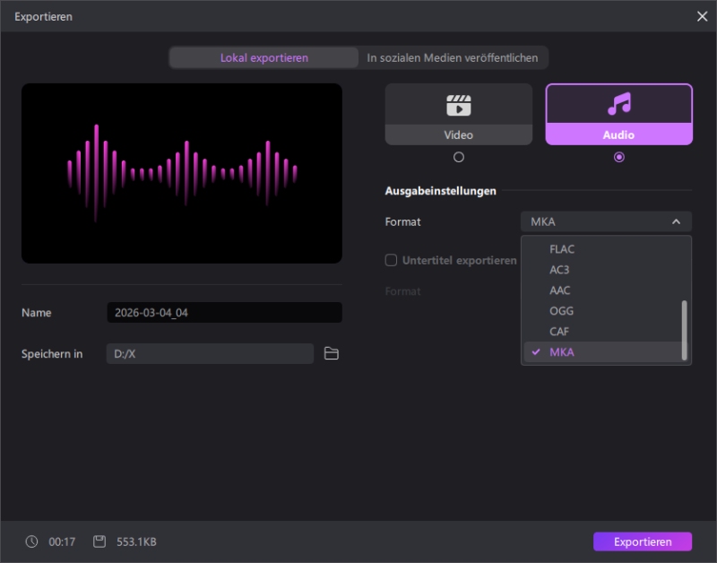Open the folder browser for save location
The height and width of the screenshot is (563, 717).
pos(331,353)
